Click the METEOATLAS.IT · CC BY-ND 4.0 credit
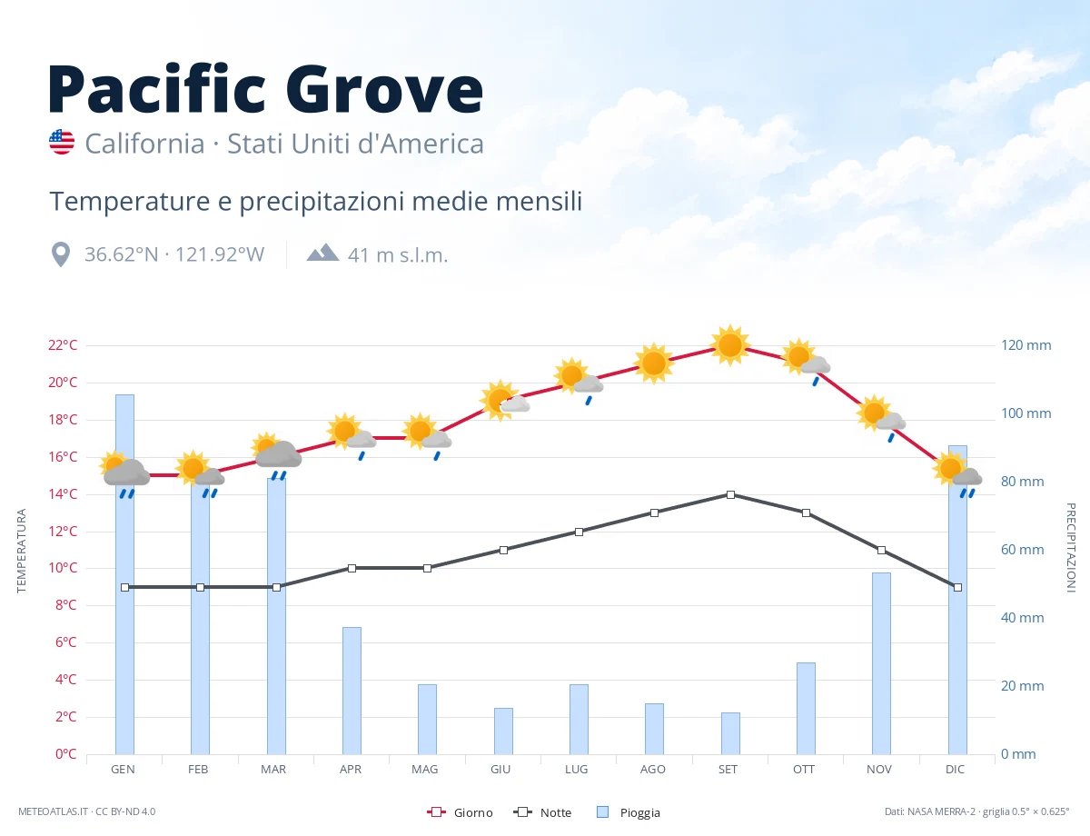Screen dimensions: 1090x836 click(86, 811)
